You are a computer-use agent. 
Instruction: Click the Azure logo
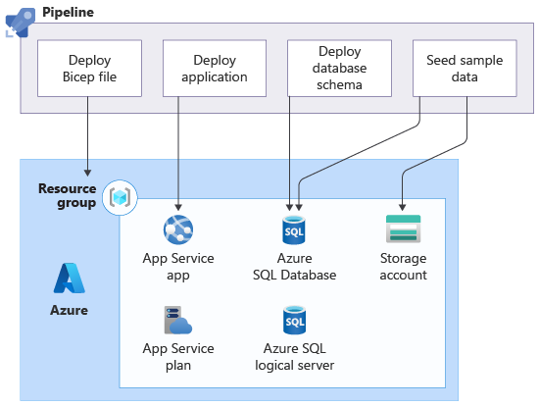(x=70, y=278)
